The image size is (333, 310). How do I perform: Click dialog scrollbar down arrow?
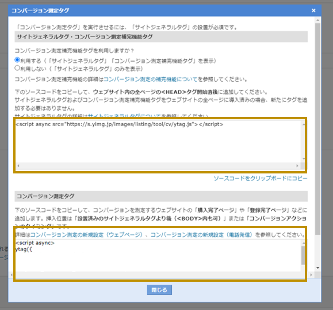317,268
